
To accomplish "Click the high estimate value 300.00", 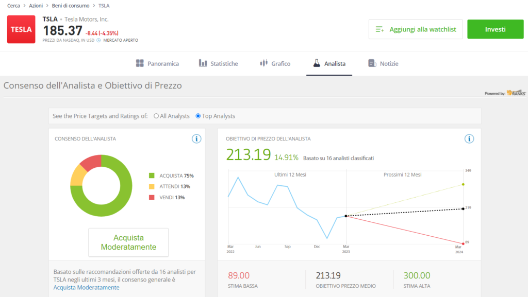I will click(417, 275).
